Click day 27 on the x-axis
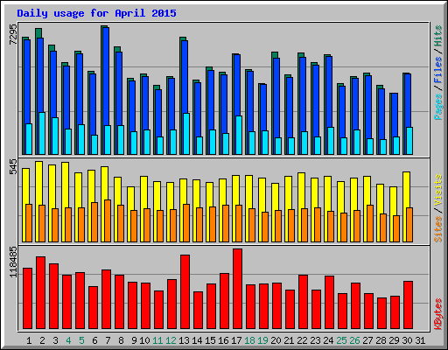The image size is (448, 350). (367, 340)
